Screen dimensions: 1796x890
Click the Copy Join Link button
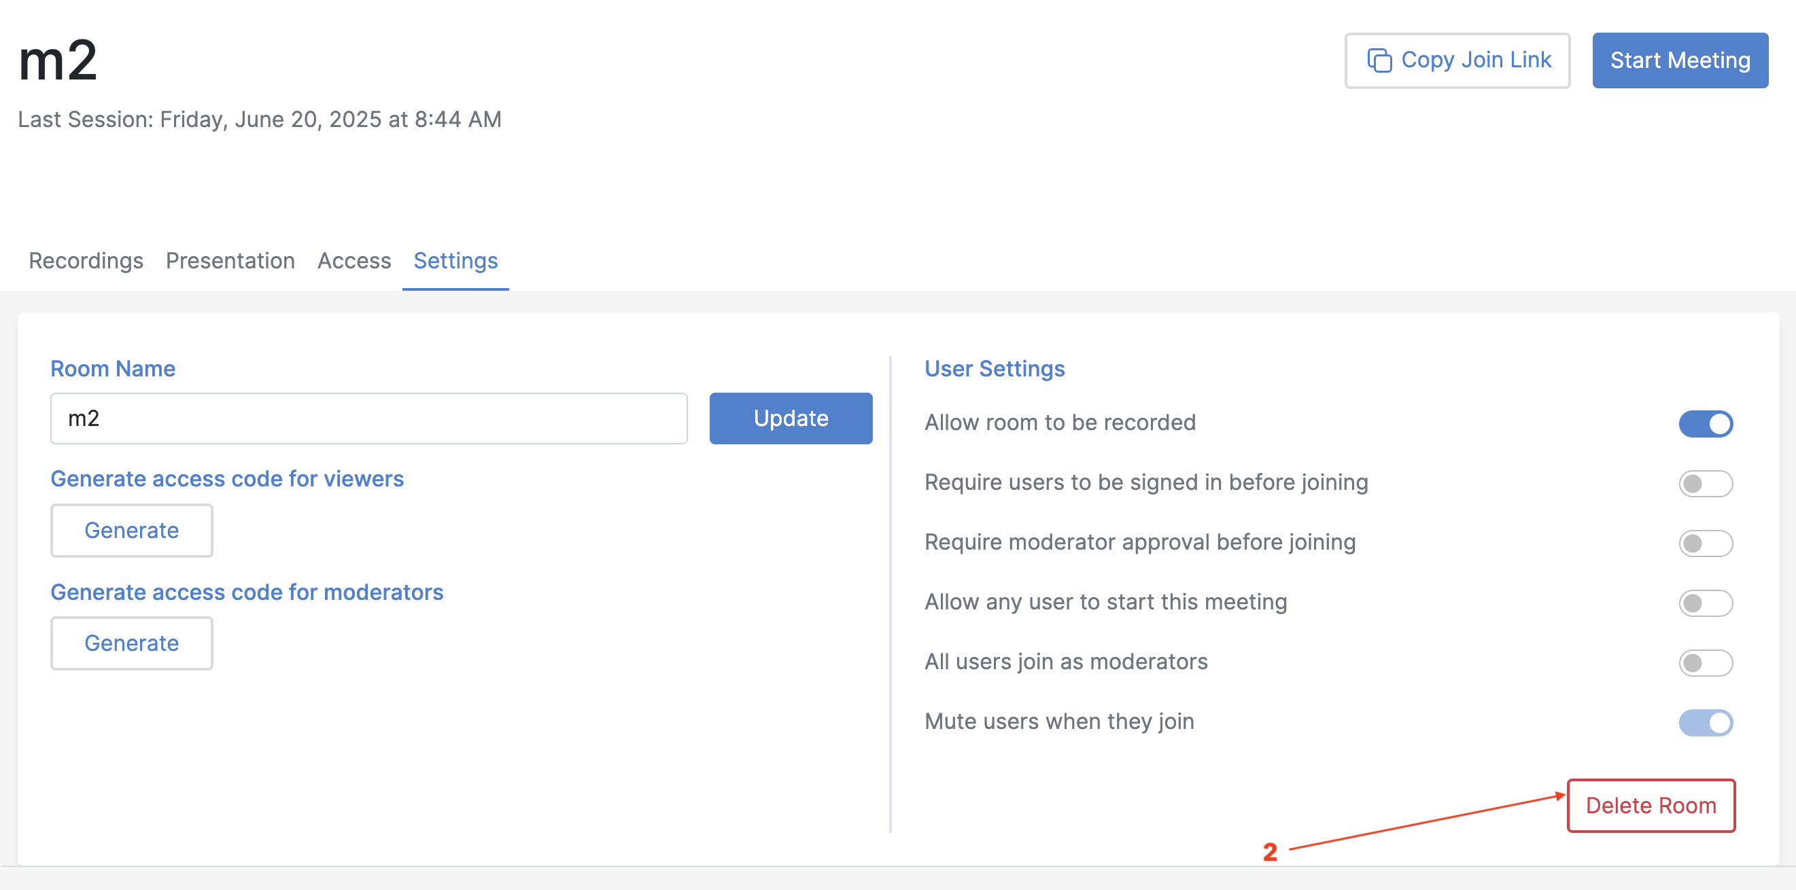[1457, 60]
